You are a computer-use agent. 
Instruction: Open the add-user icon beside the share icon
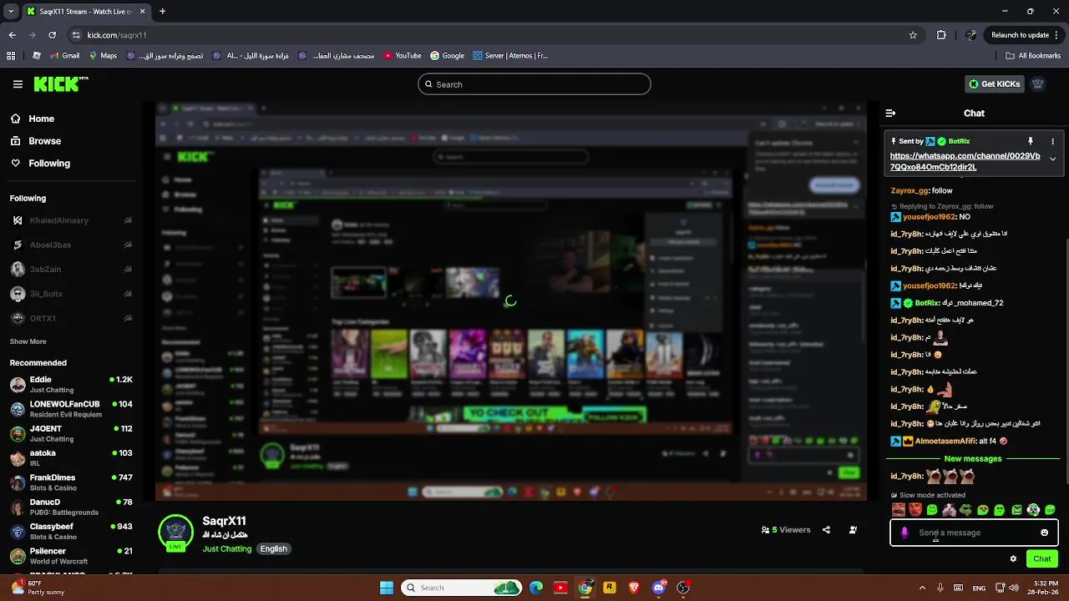[x=853, y=530]
